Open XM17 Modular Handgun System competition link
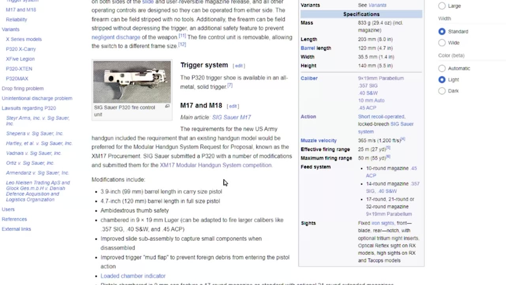 coord(216,165)
